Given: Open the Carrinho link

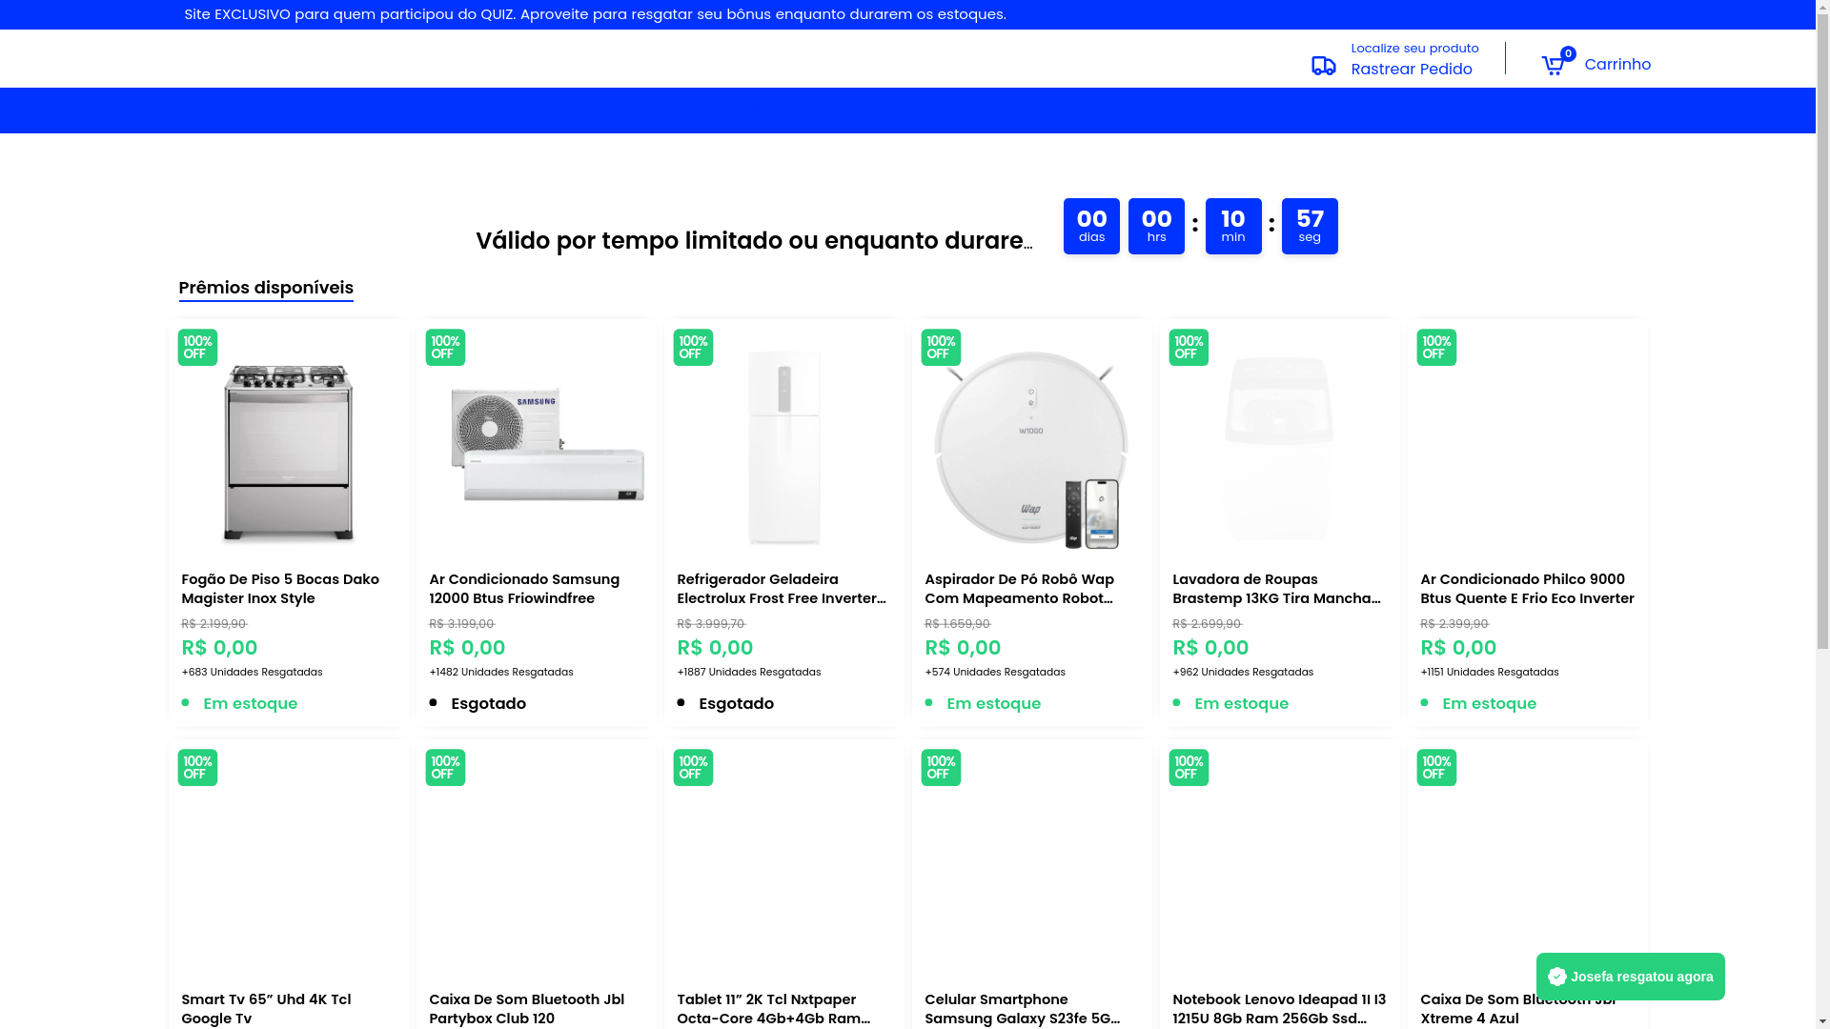Looking at the screenshot, I should pos(1617,64).
